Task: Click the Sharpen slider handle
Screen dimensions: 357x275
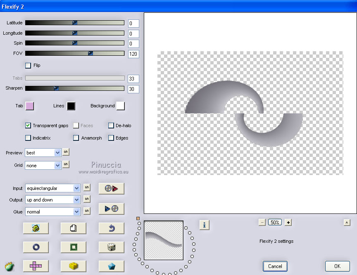Action: coord(56,88)
